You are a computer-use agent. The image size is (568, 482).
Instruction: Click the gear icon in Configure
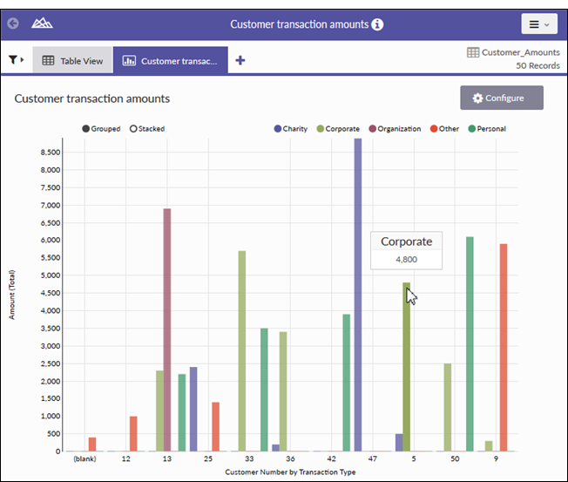click(x=477, y=98)
